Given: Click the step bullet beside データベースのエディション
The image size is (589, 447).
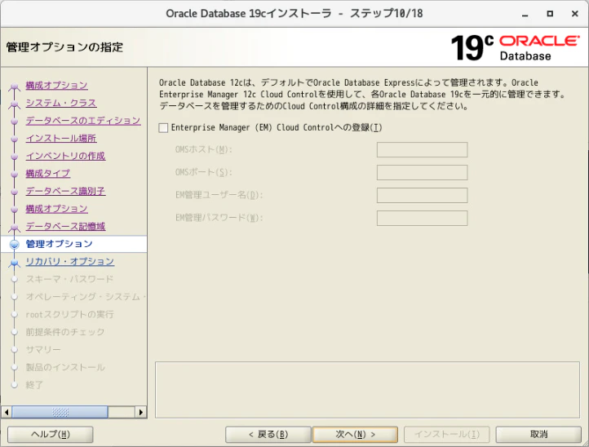Looking at the screenshot, I should coord(14,122).
